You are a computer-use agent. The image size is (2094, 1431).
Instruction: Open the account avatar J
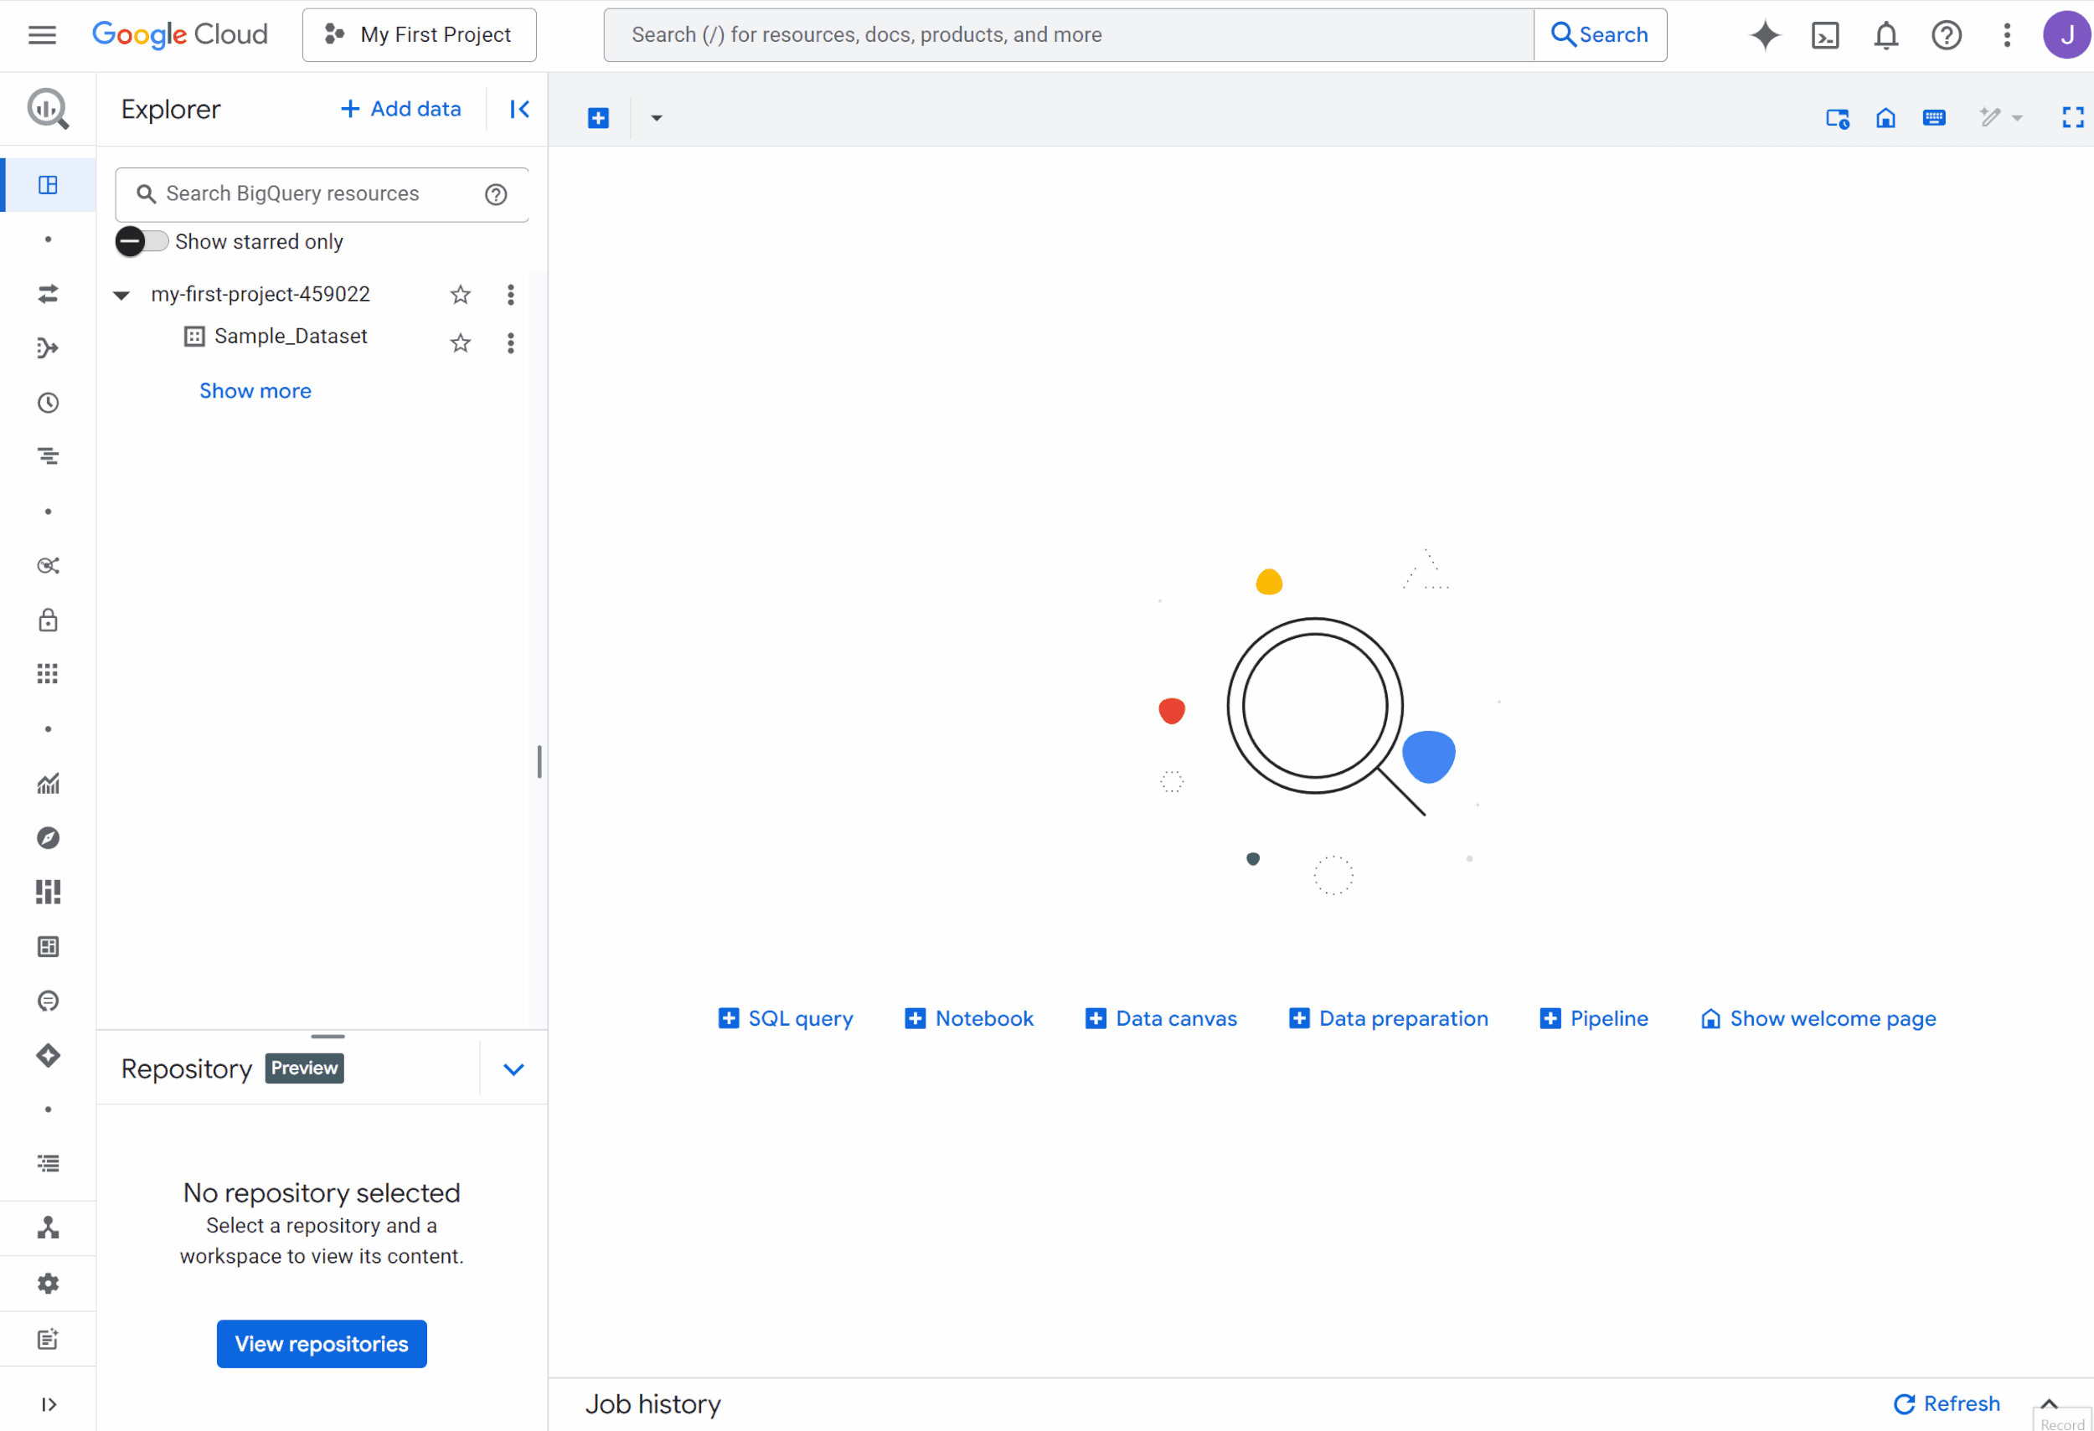(x=2066, y=35)
